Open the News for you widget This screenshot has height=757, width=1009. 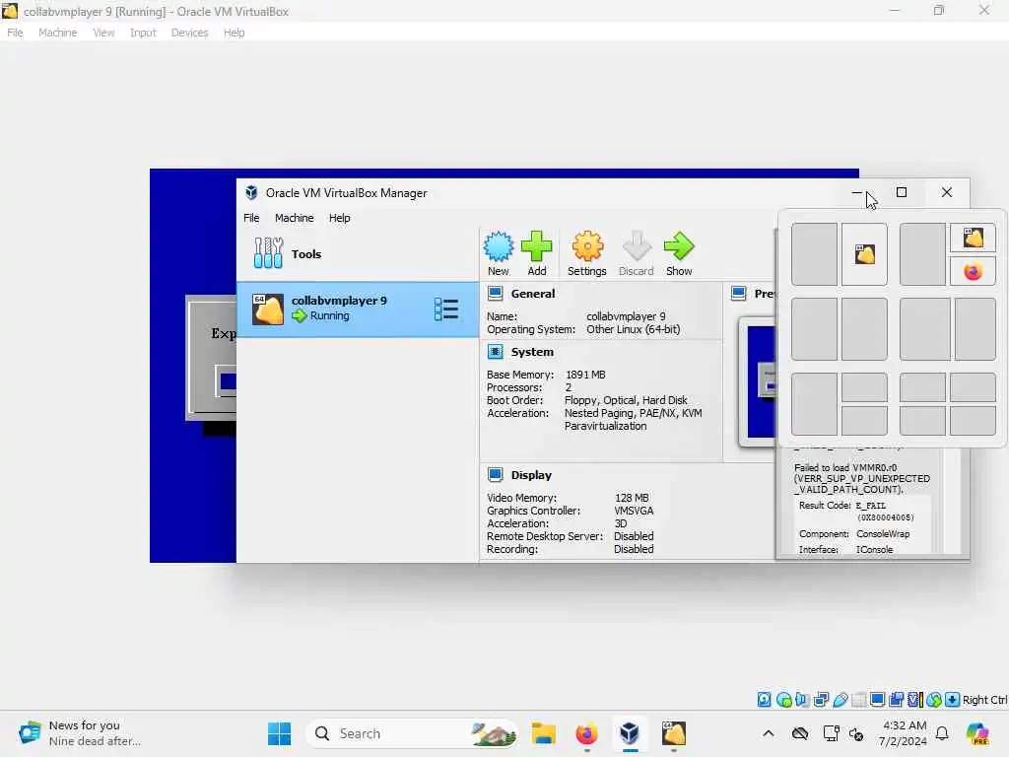point(79,733)
